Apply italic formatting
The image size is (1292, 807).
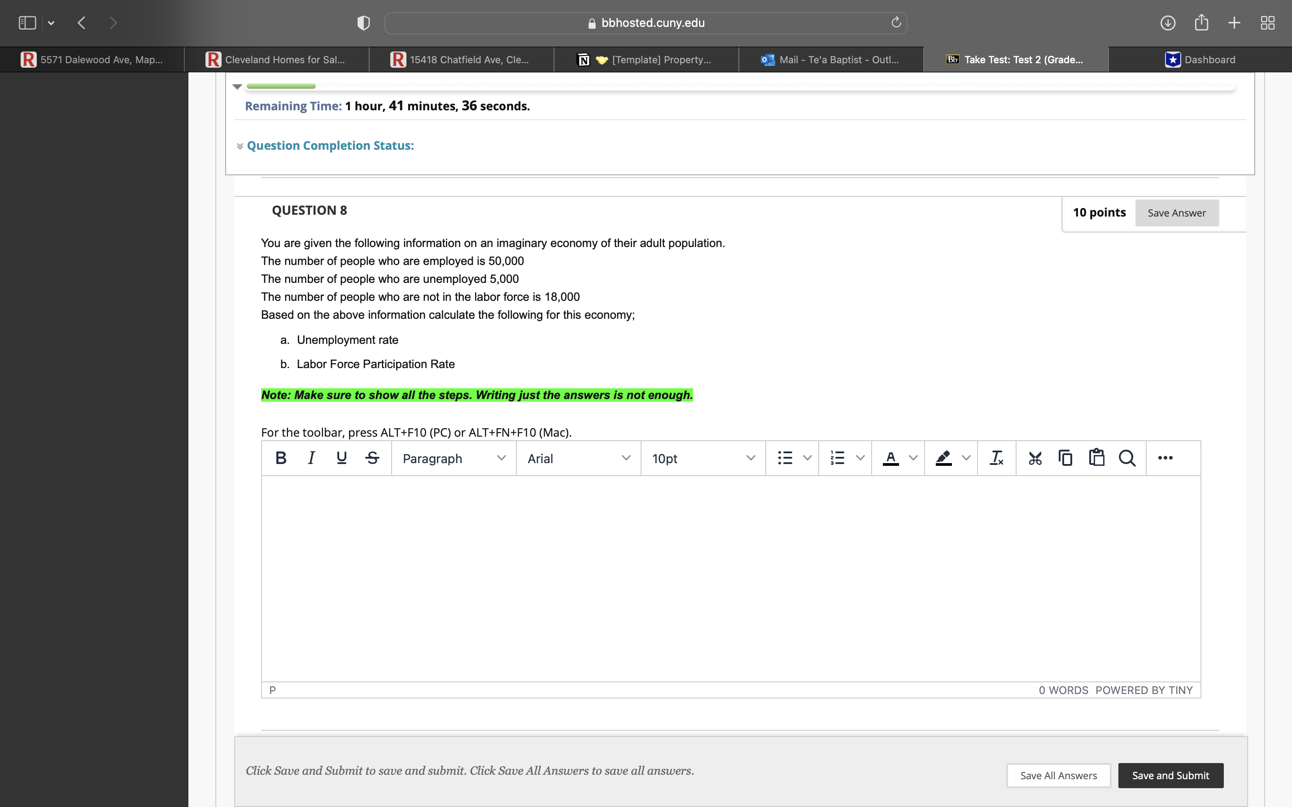[311, 458]
